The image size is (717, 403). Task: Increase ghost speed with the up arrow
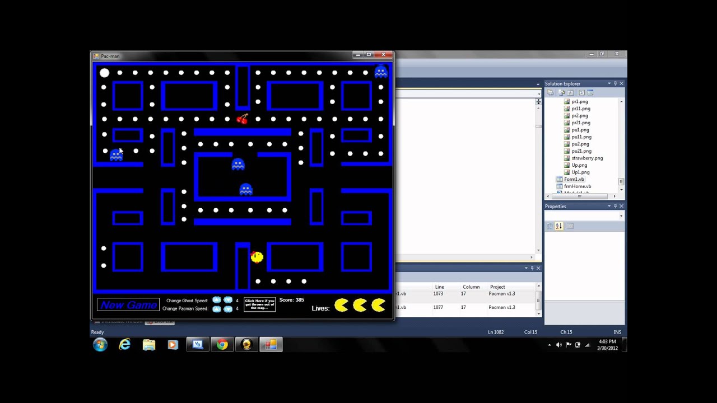click(x=217, y=301)
